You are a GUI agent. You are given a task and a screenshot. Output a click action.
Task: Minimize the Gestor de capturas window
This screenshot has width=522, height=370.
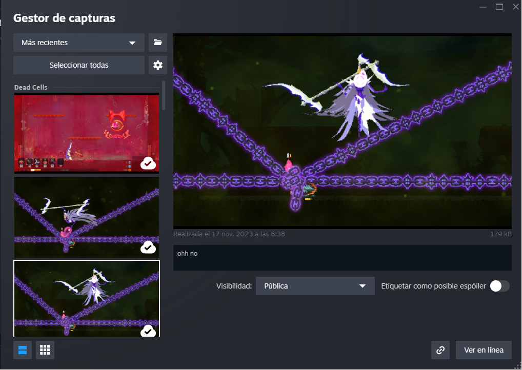[x=483, y=7]
